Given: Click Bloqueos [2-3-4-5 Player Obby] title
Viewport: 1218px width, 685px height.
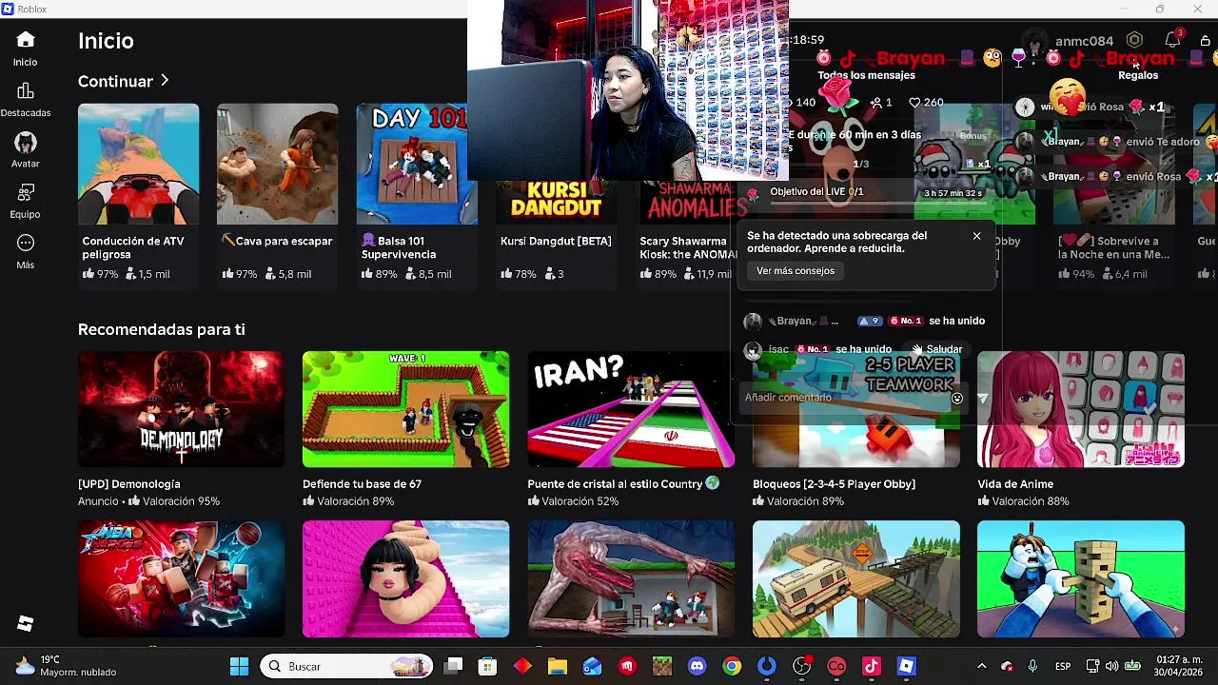Looking at the screenshot, I should 834,484.
